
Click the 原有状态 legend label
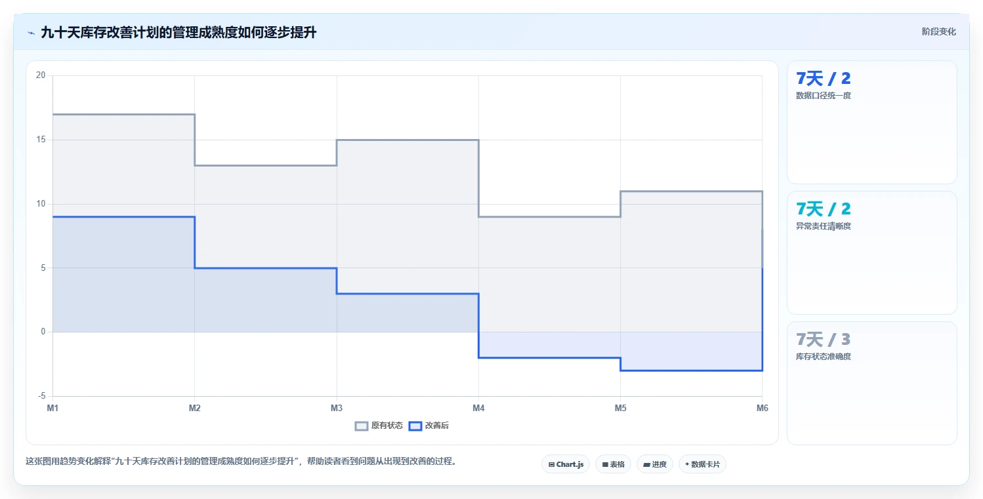click(387, 426)
